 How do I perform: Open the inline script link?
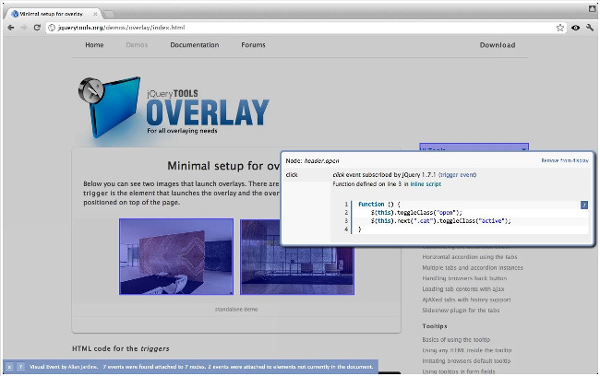pyautogui.click(x=426, y=184)
